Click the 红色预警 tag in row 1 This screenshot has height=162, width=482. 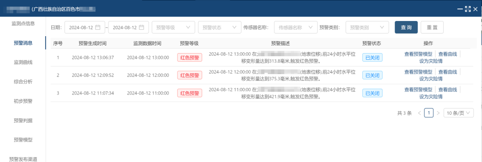point(190,58)
